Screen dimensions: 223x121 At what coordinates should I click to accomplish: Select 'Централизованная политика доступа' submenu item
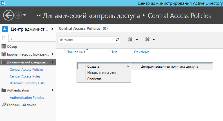pos(171,66)
